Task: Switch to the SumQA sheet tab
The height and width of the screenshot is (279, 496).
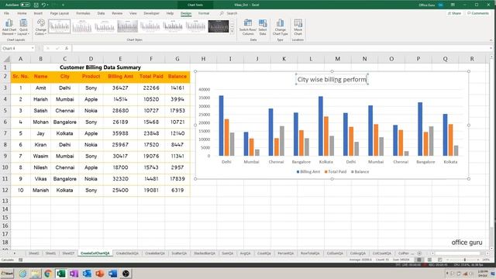Action: pos(227,253)
